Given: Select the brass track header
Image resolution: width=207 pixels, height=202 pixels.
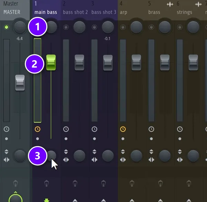Looking at the screenshot, I should coord(160,10).
